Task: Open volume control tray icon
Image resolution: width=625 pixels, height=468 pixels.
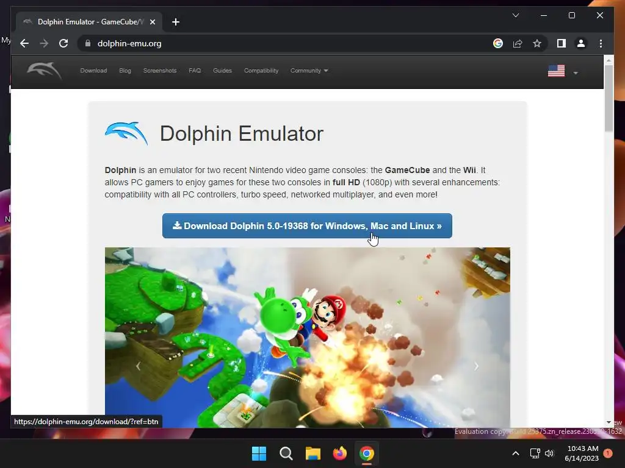Action: tap(549, 453)
